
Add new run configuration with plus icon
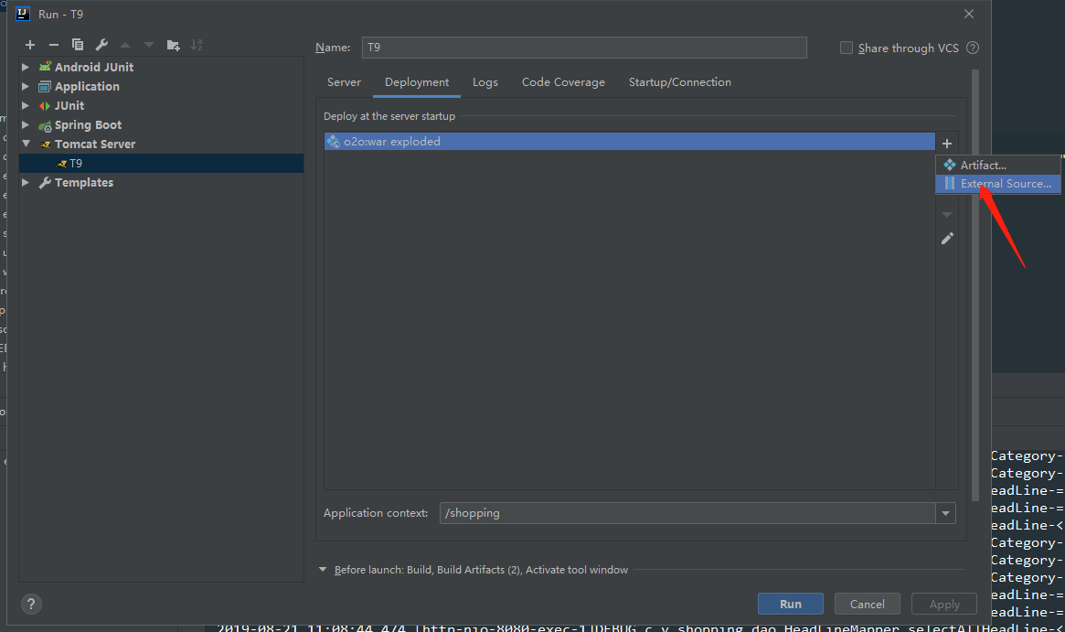coord(30,45)
